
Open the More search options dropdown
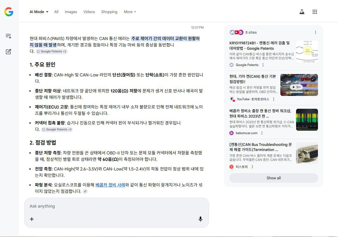click(x=130, y=12)
